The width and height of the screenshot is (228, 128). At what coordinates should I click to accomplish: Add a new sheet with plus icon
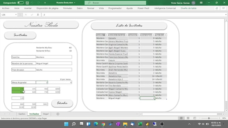point(58,114)
